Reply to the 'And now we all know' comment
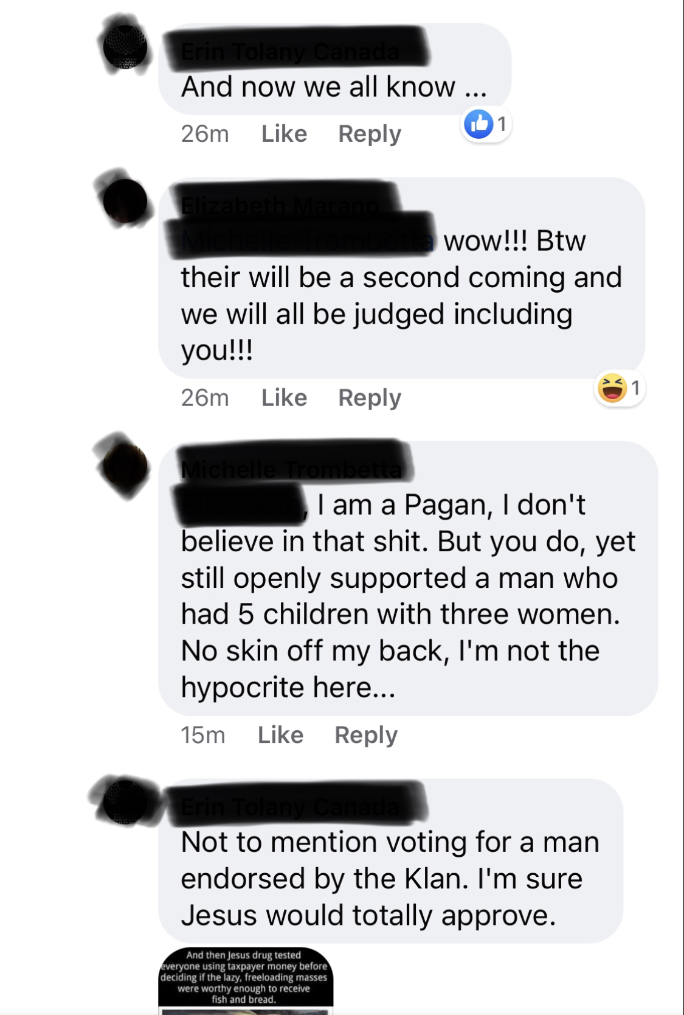The width and height of the screenshot is (684, 1015). pyautogui.click(x=370, y=134)
